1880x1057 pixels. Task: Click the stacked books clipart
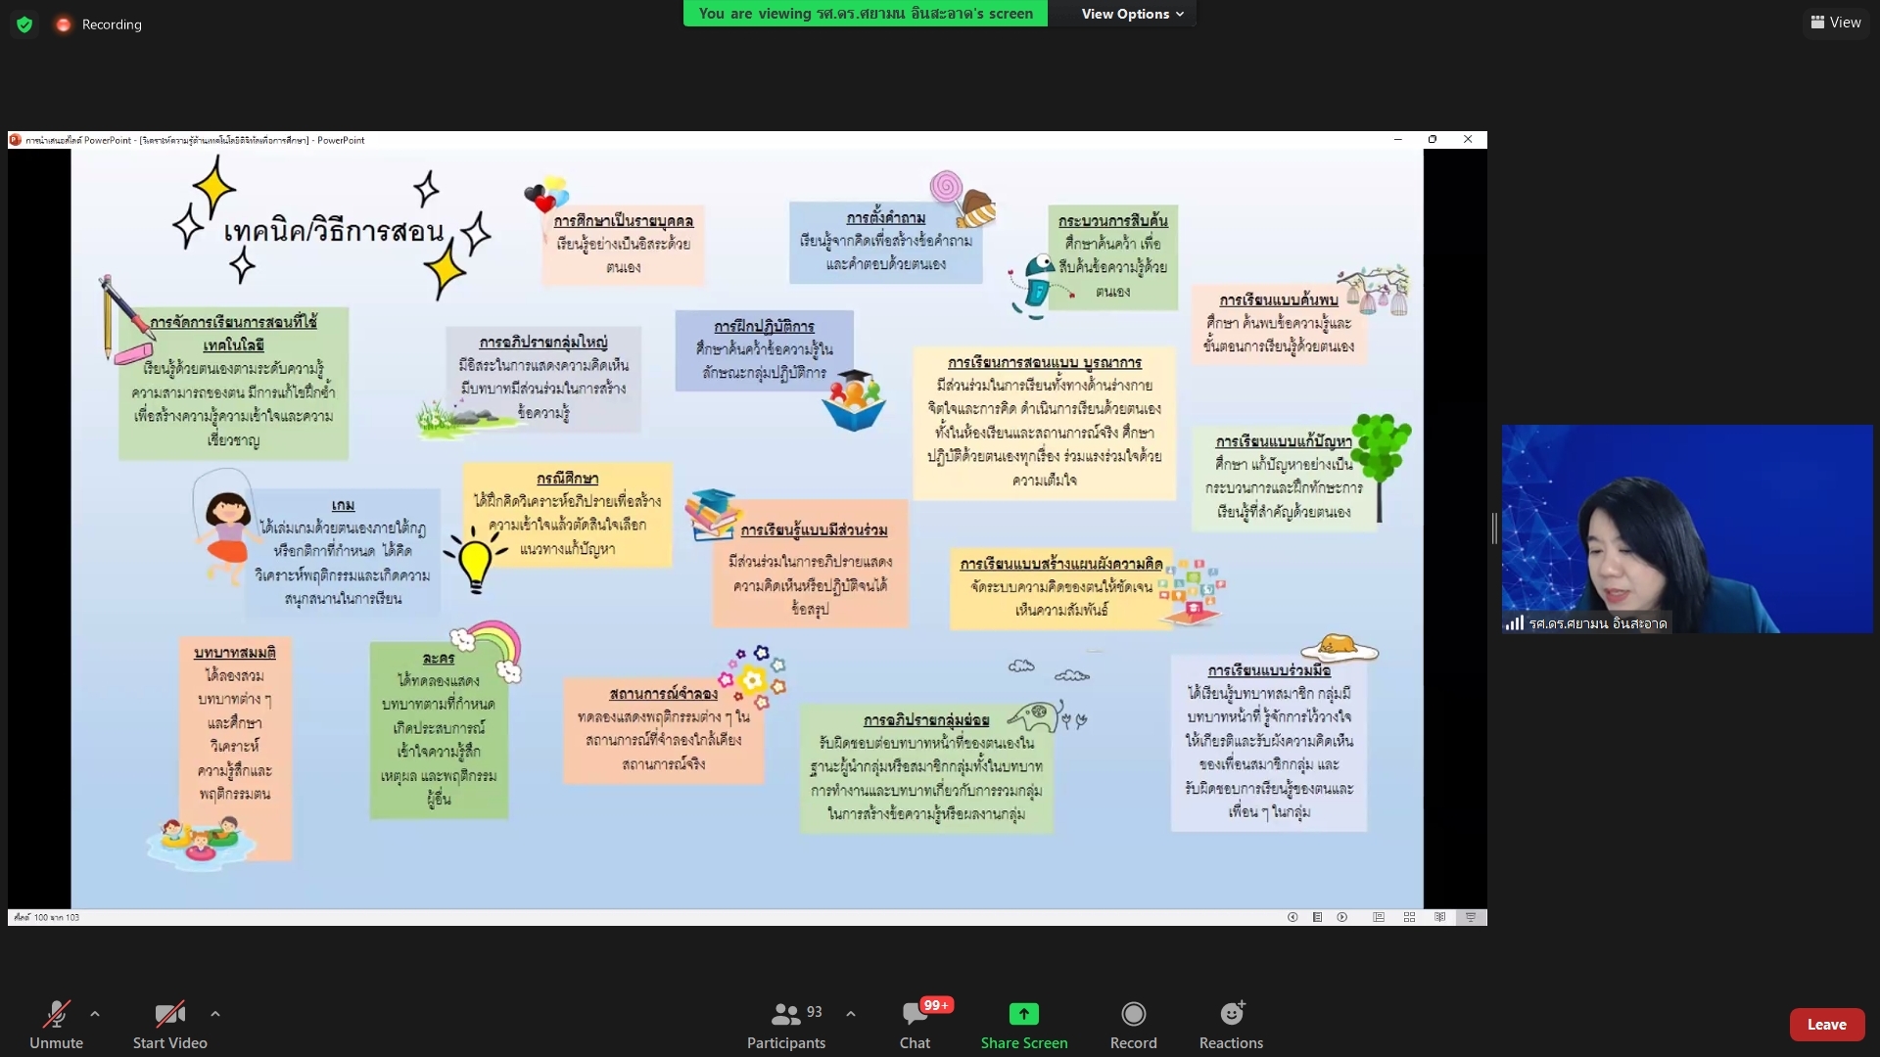(x=712, y=514)
